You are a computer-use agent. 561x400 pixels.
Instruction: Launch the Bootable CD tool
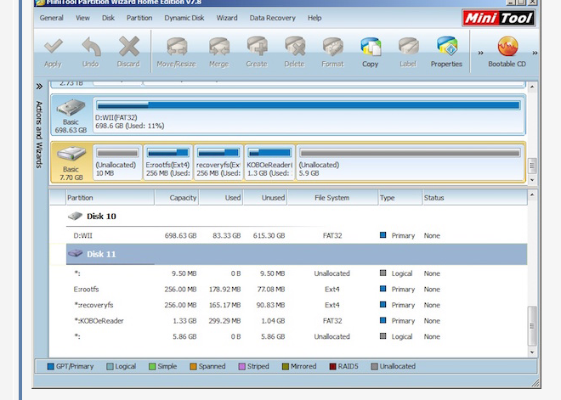click(x=507, y=47)
